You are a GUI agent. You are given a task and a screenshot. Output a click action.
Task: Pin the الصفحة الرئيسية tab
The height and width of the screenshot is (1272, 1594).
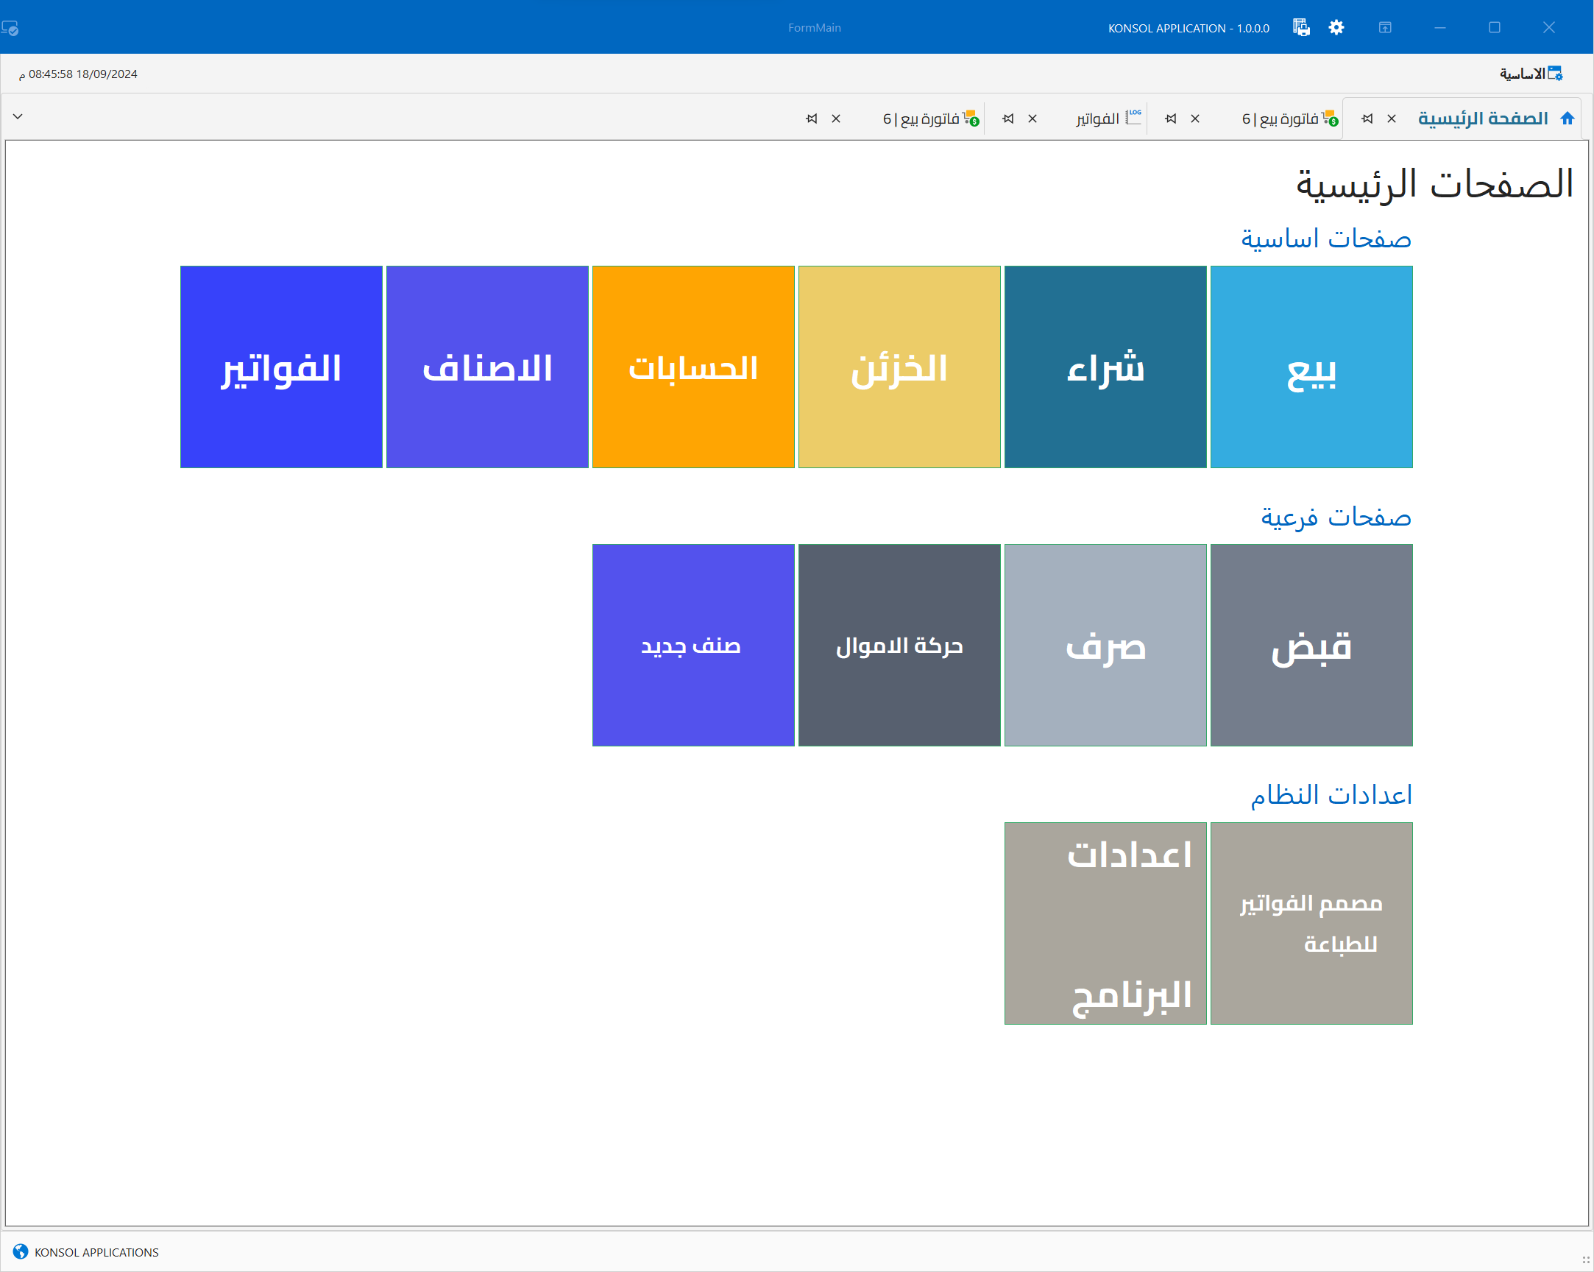coord(1367,119)
